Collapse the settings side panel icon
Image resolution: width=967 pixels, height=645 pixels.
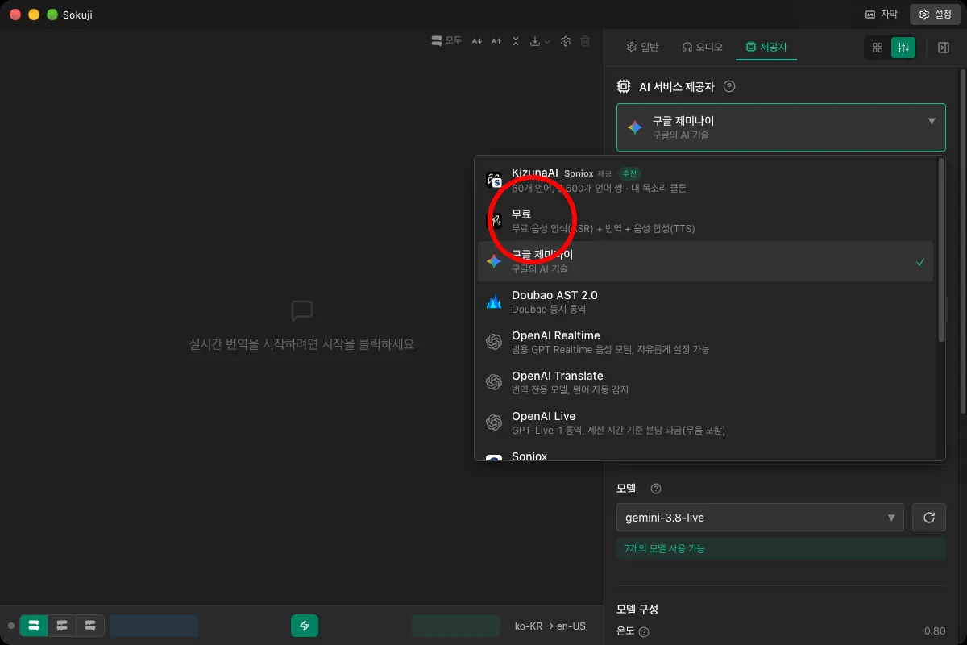[944, 48]
